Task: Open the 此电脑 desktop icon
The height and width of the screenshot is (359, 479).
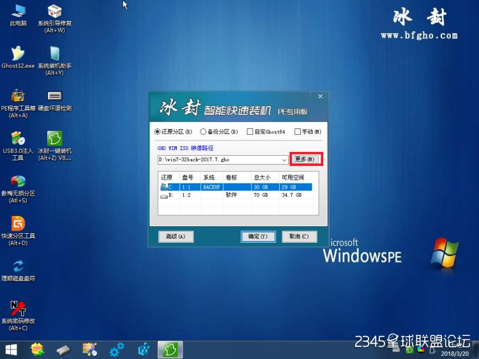Action: click(x=18, y=15)
